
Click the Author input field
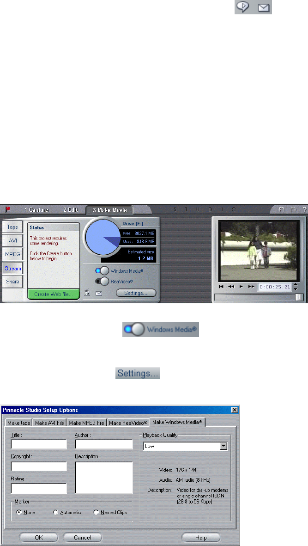point(104,444)
